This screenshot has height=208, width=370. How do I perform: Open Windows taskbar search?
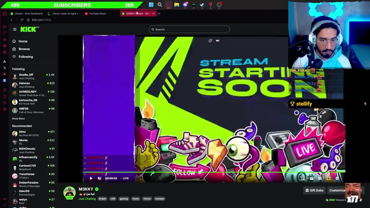tap(160, 5)
